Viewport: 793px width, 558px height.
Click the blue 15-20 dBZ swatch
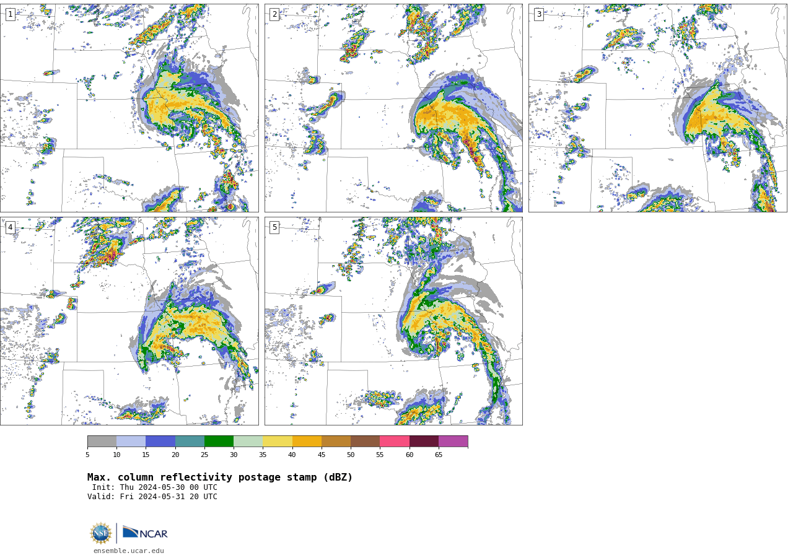(160, 442)
